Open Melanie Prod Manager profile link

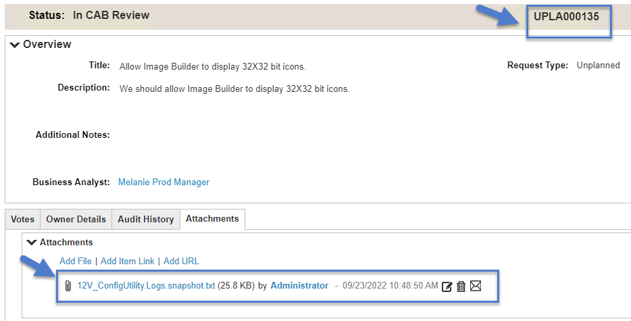[163, 182]
